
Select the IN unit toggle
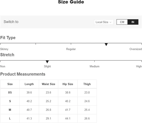pyautogui.click(x=133, y=22)
